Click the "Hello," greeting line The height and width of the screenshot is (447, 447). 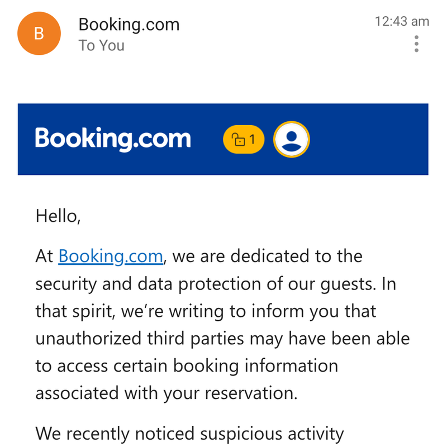tap(58, 216)
